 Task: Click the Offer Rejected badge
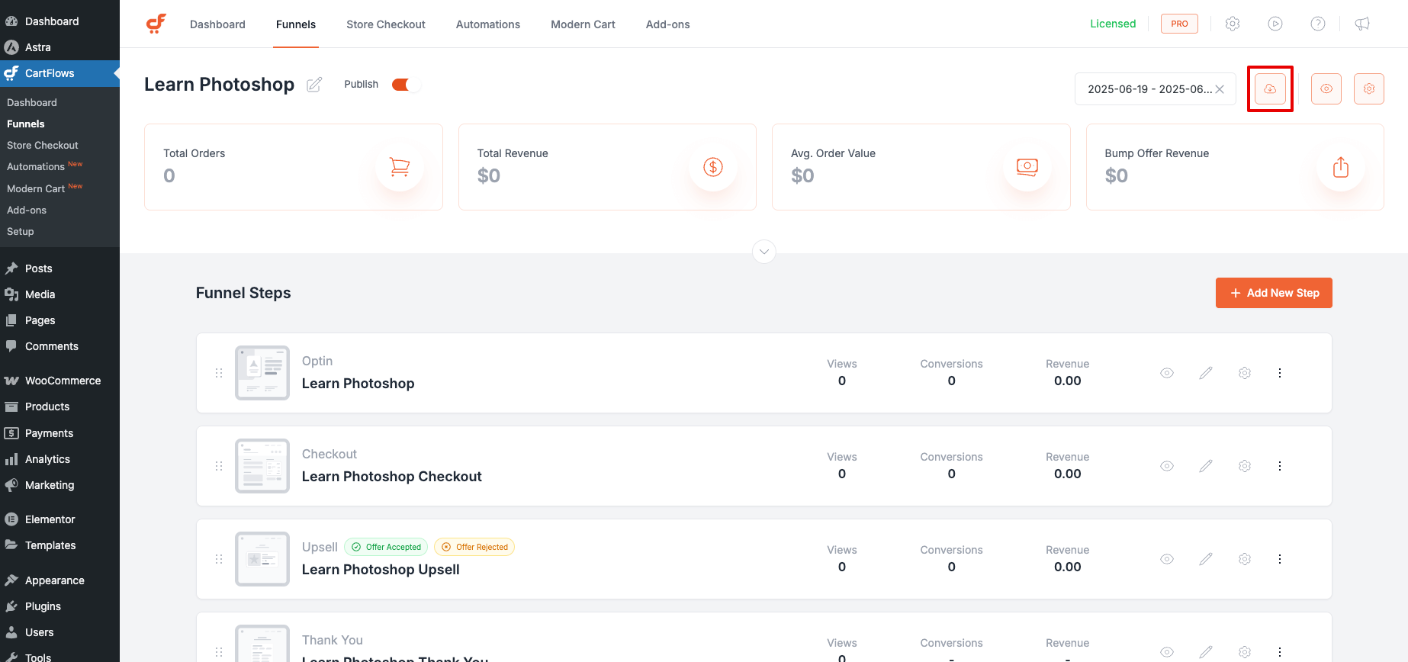474,547
